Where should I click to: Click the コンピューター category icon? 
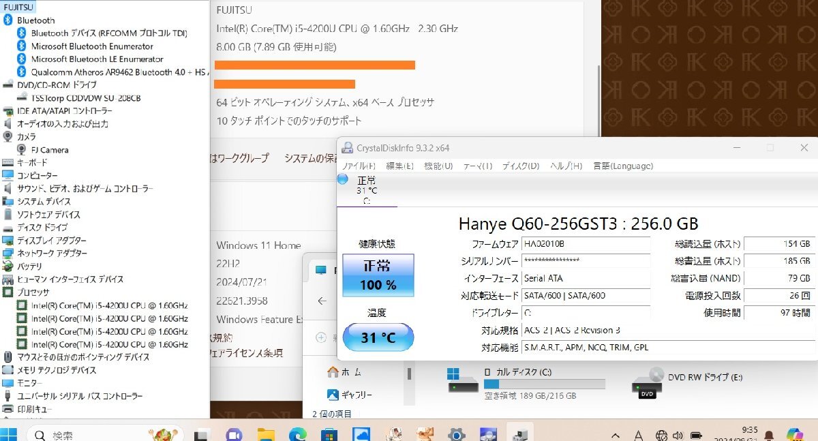[x=8, y=176]
